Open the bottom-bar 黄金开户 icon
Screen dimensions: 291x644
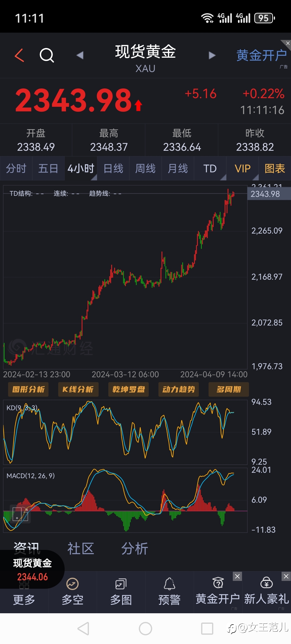218,592
